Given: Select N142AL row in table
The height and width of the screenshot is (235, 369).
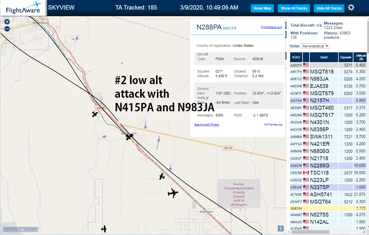Looking at the screenshot, I should 328,222.
